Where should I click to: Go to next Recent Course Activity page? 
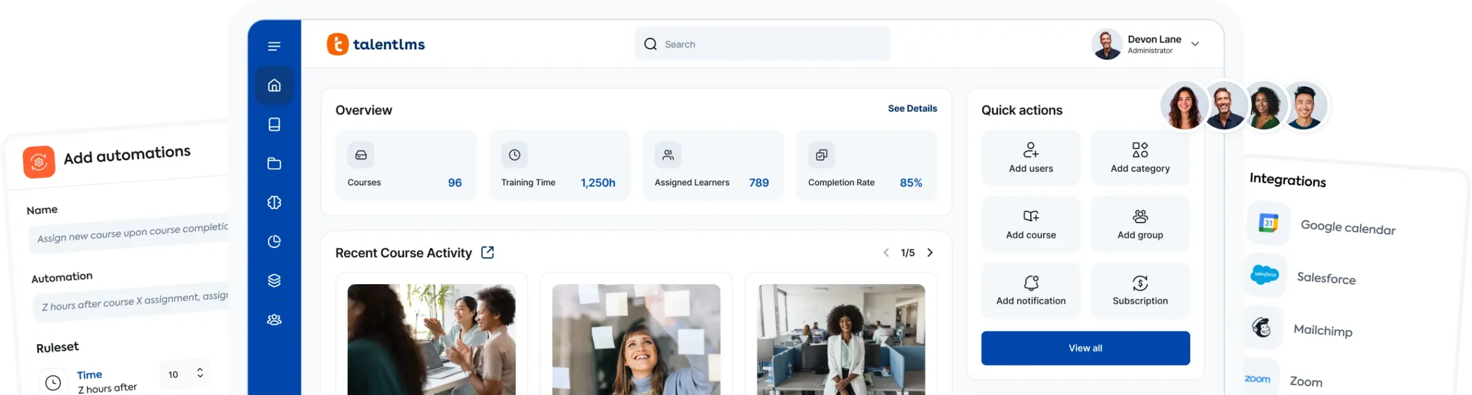[x=930, y=253]
